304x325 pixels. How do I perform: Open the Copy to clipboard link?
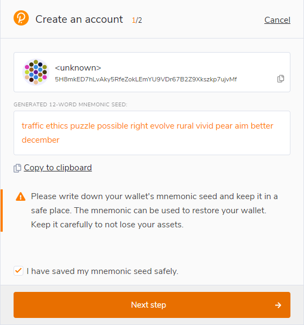click(x=58, y=168)
